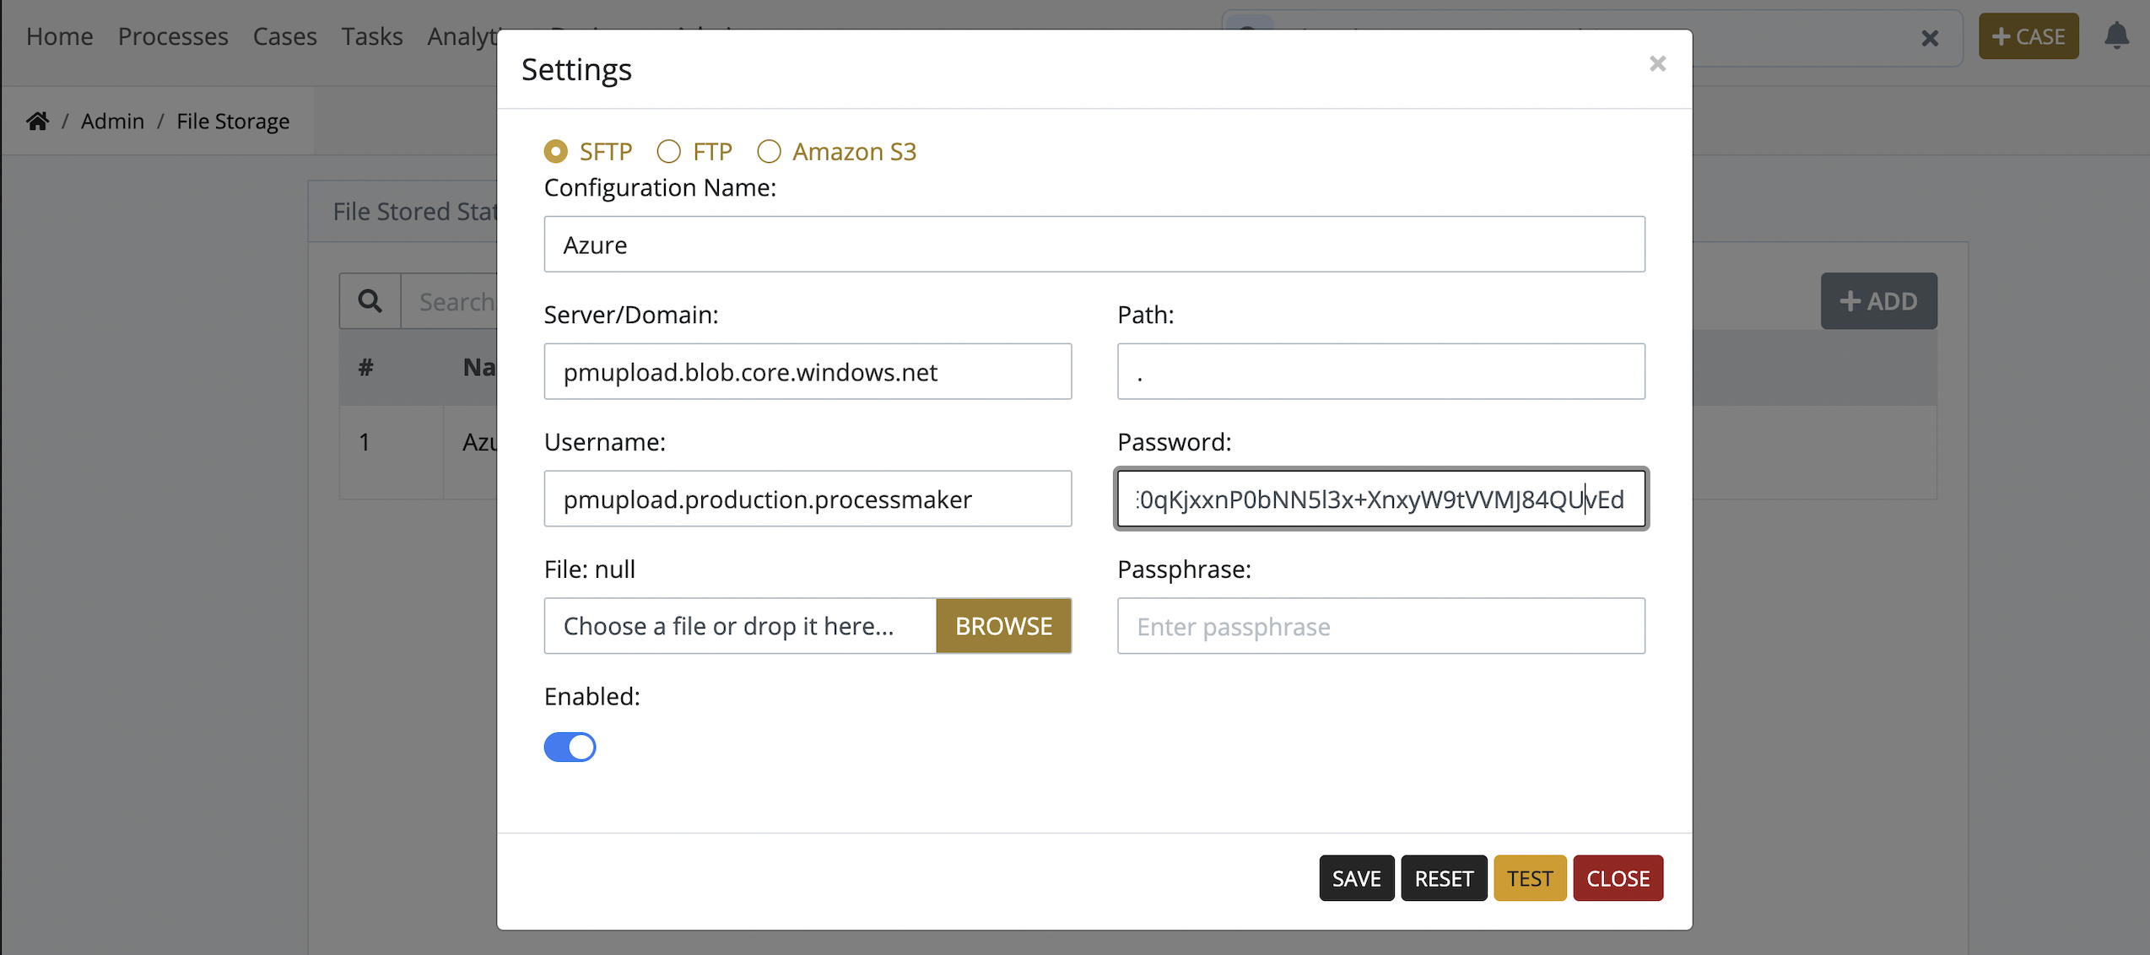2150x955 pixels.
Task: Reset the settings form
Action: click(x=1444, y=878)
